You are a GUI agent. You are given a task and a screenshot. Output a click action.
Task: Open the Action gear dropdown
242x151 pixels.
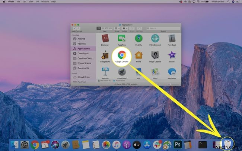coord(125,28)
